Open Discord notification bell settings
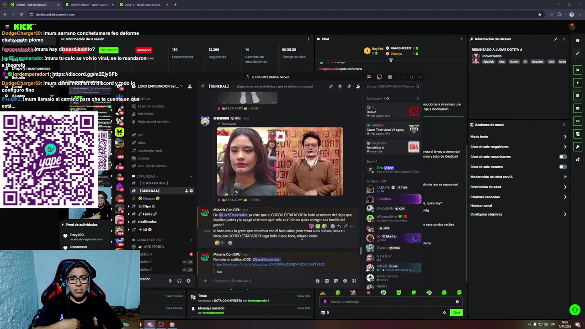Screen dimensions: 585x329 (x=340, y=86)
